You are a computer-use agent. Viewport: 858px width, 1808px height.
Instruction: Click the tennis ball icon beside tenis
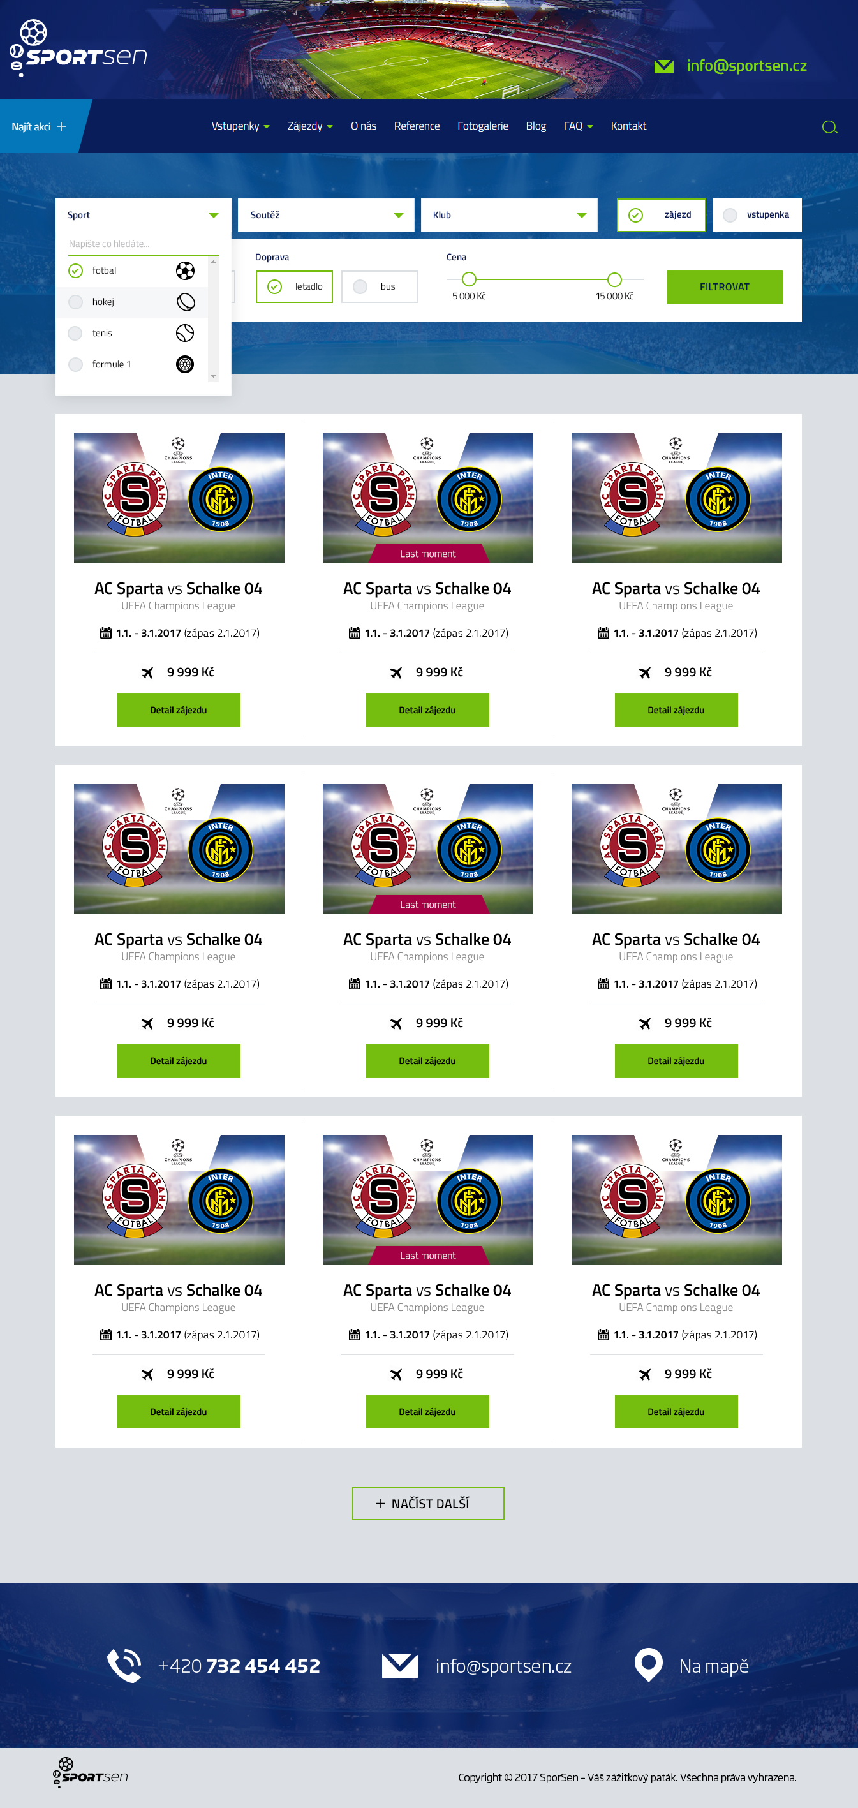click(185, 332)
